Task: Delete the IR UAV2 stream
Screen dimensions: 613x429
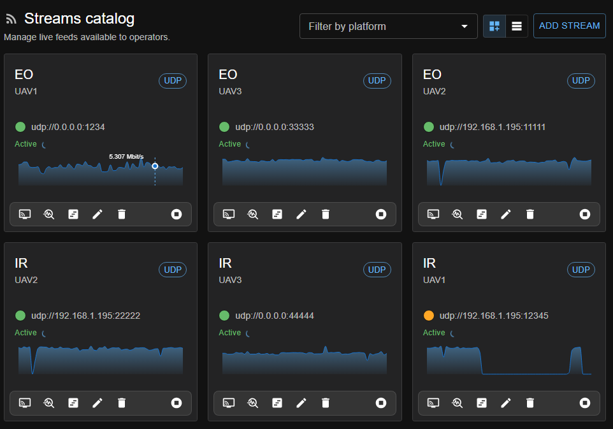Action: coord(122,403)
